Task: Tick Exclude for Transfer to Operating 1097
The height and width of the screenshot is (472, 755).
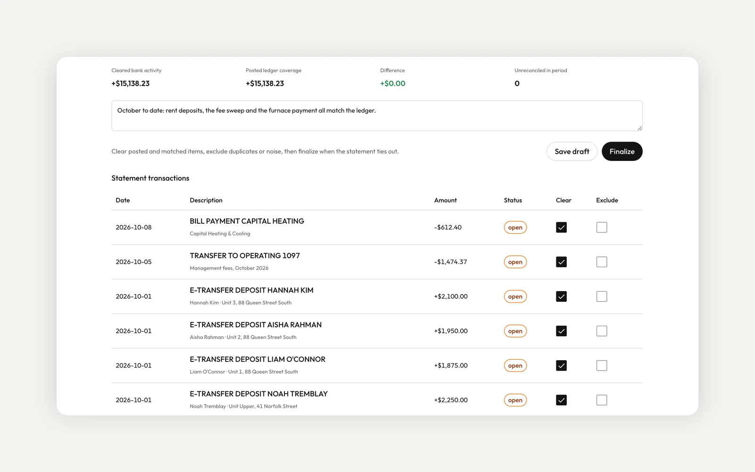Action: pyautogui.click(x=602, y=262)
